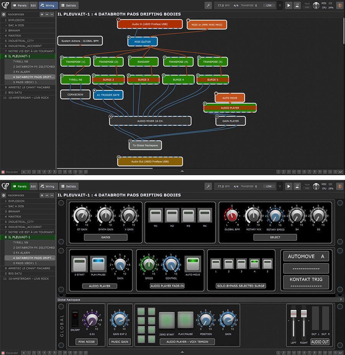
Task: Click the GT GAIN knob
Action: pos(82,215)
